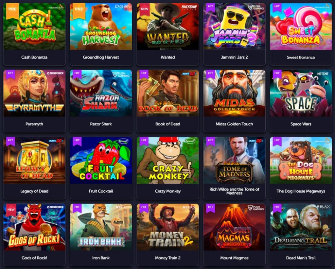The image size is (335, 269).
Task: Launch the Groundhog Harvest slot thumbnail
Action: tap(101, 27)
